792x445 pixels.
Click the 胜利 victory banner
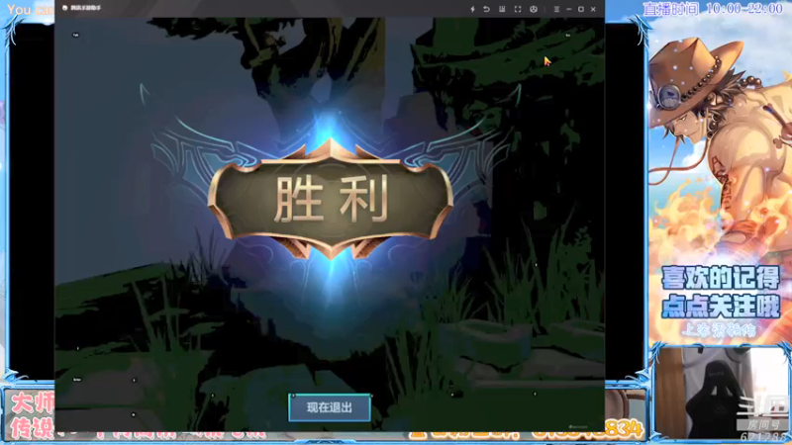pyautogui.click(x=331, y=199)
